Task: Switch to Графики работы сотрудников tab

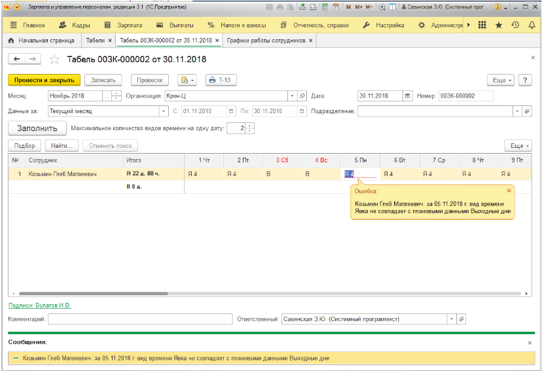Action: pyautogui.click(x=265, y=41)
